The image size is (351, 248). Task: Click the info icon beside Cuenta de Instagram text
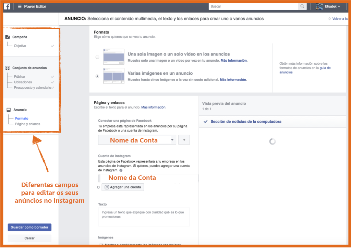[x=121, y=170]
